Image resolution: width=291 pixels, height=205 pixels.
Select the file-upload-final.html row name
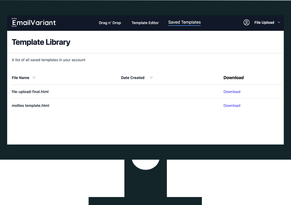click(30, 92)
